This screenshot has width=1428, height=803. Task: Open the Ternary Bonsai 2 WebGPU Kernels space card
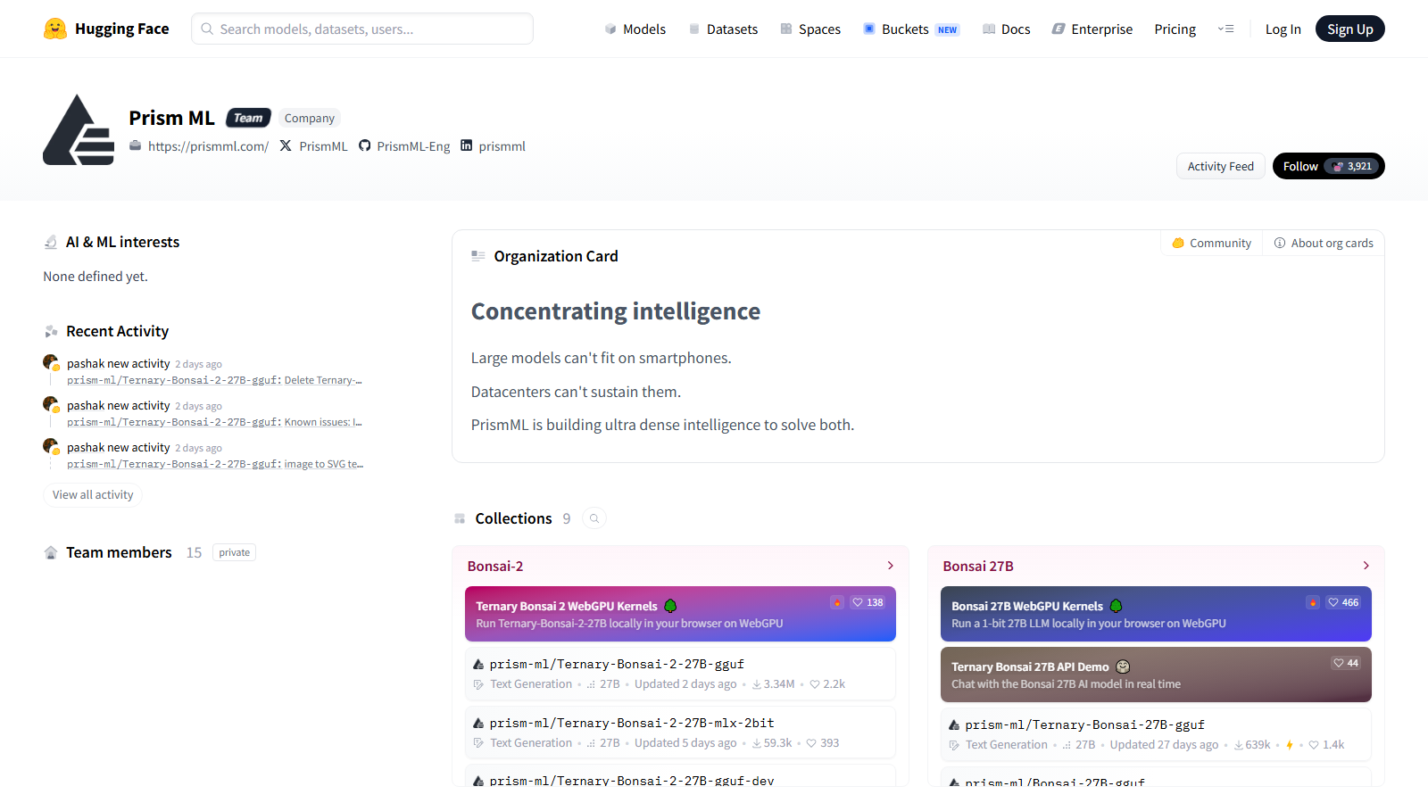click(680, 614)
